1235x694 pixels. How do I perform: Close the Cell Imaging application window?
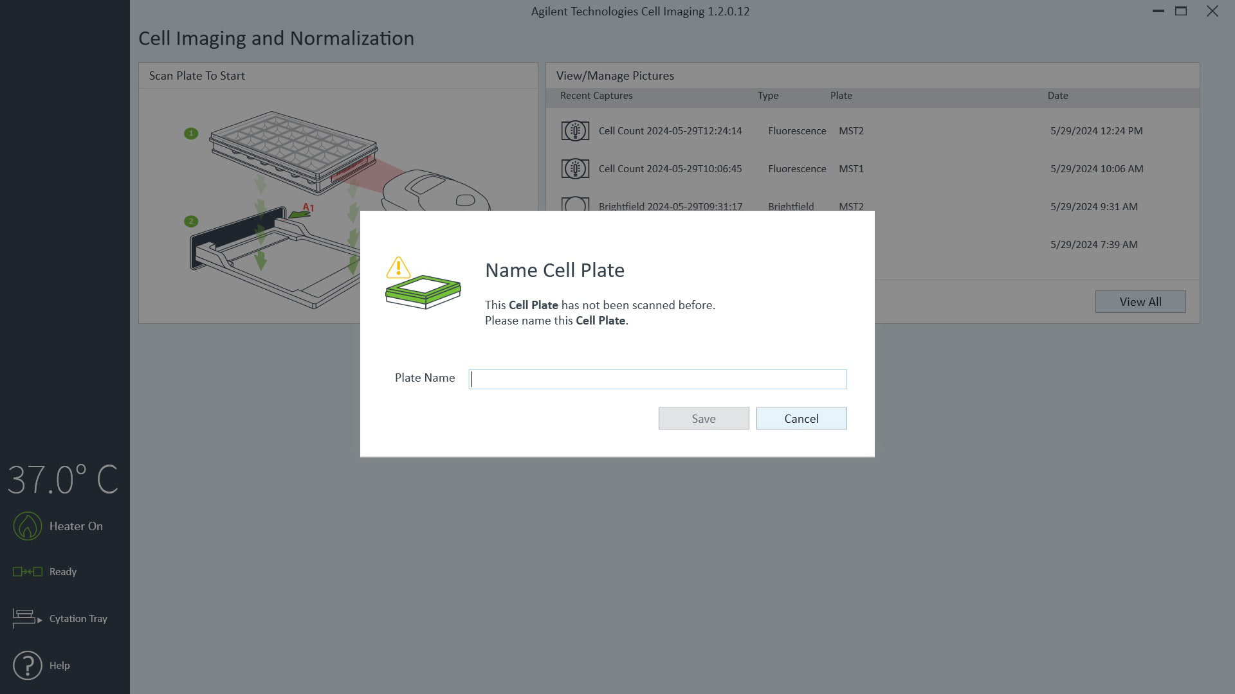(x=1212, y=11)
